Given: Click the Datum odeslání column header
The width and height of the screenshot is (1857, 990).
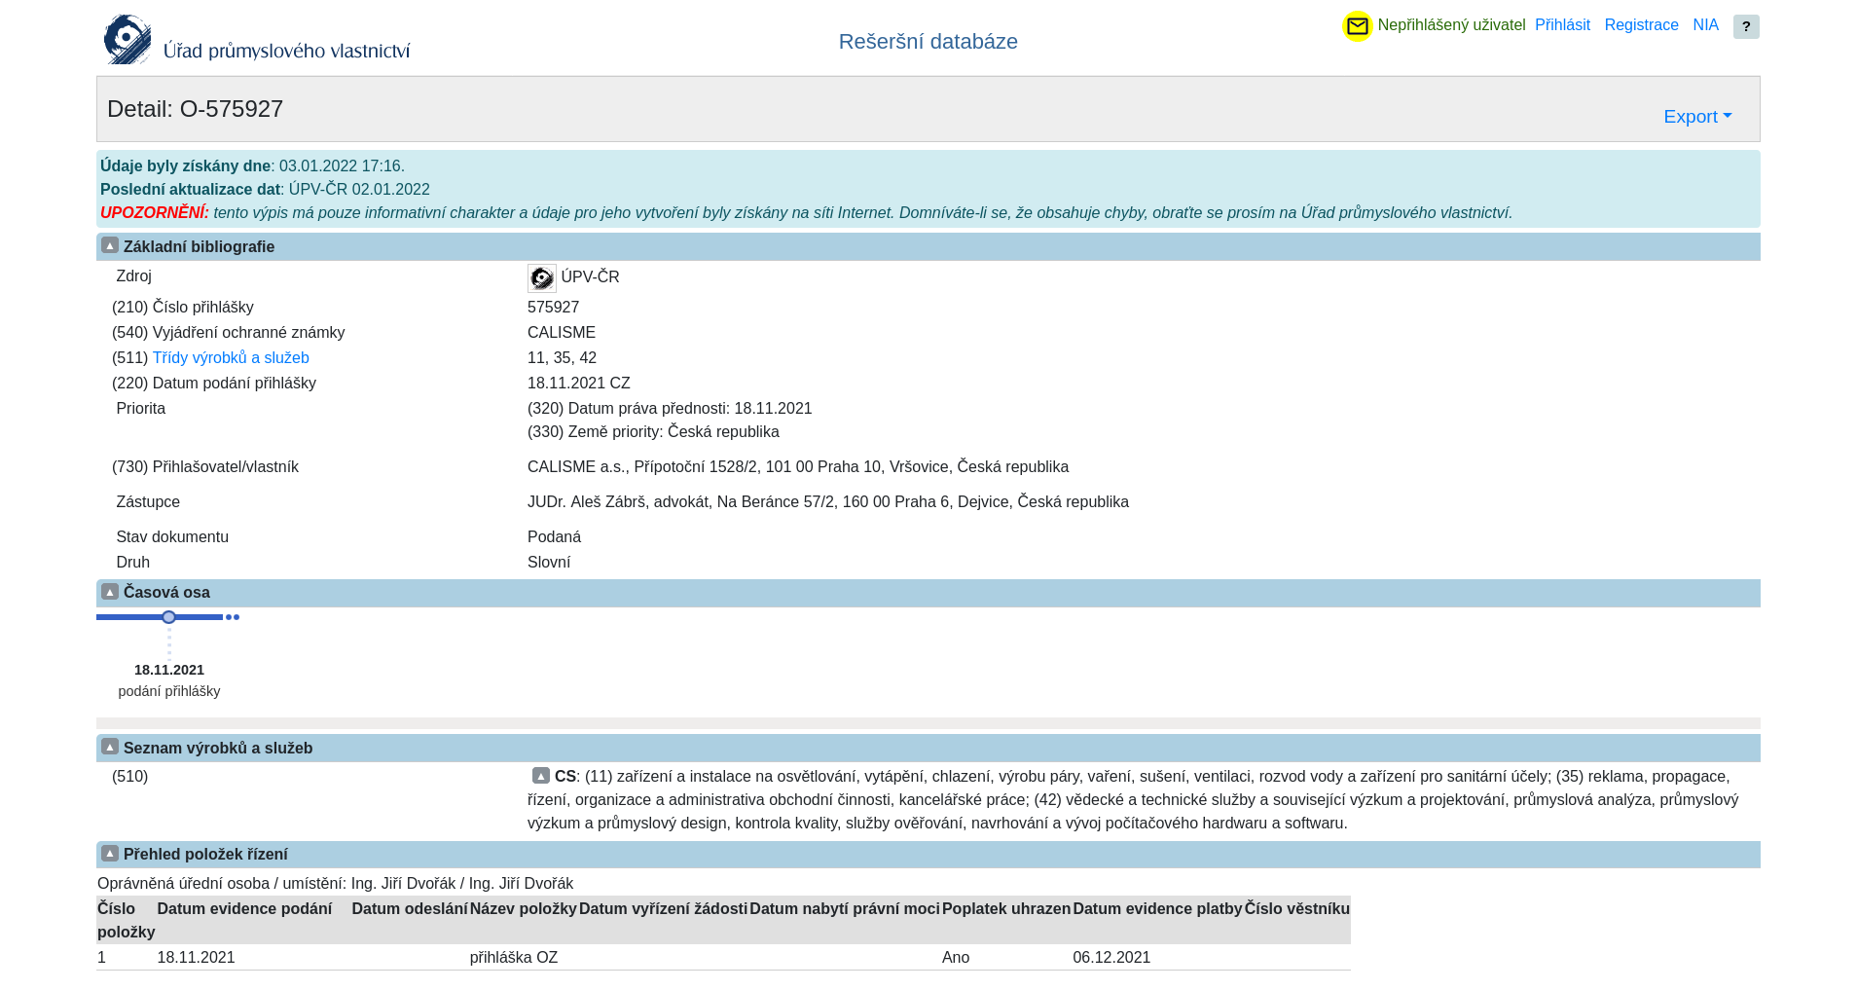Looking at the screenshot, I should coord(410,909).
